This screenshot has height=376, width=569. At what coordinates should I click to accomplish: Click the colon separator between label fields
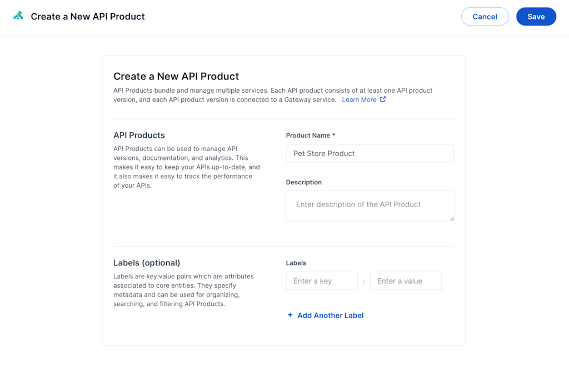pyautogui.click(x=363, y=282)
